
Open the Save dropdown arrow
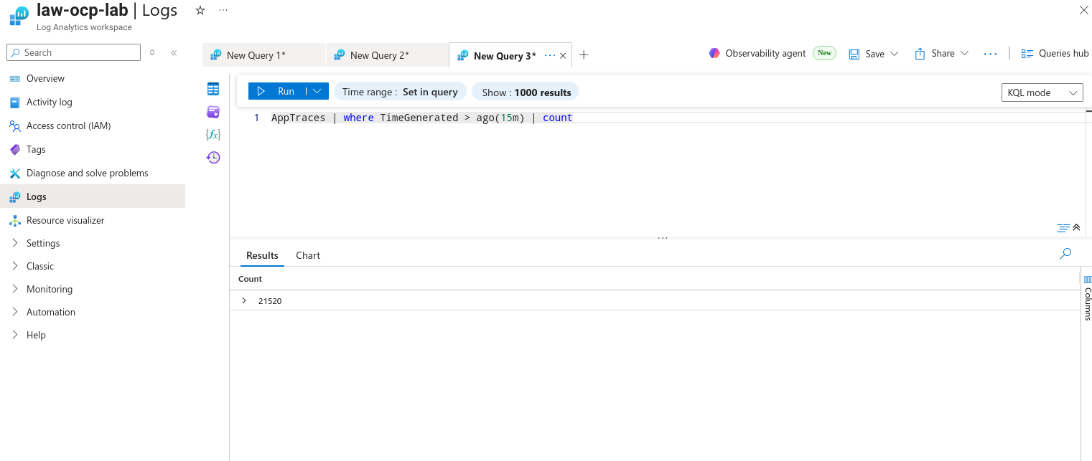(894, 54)
